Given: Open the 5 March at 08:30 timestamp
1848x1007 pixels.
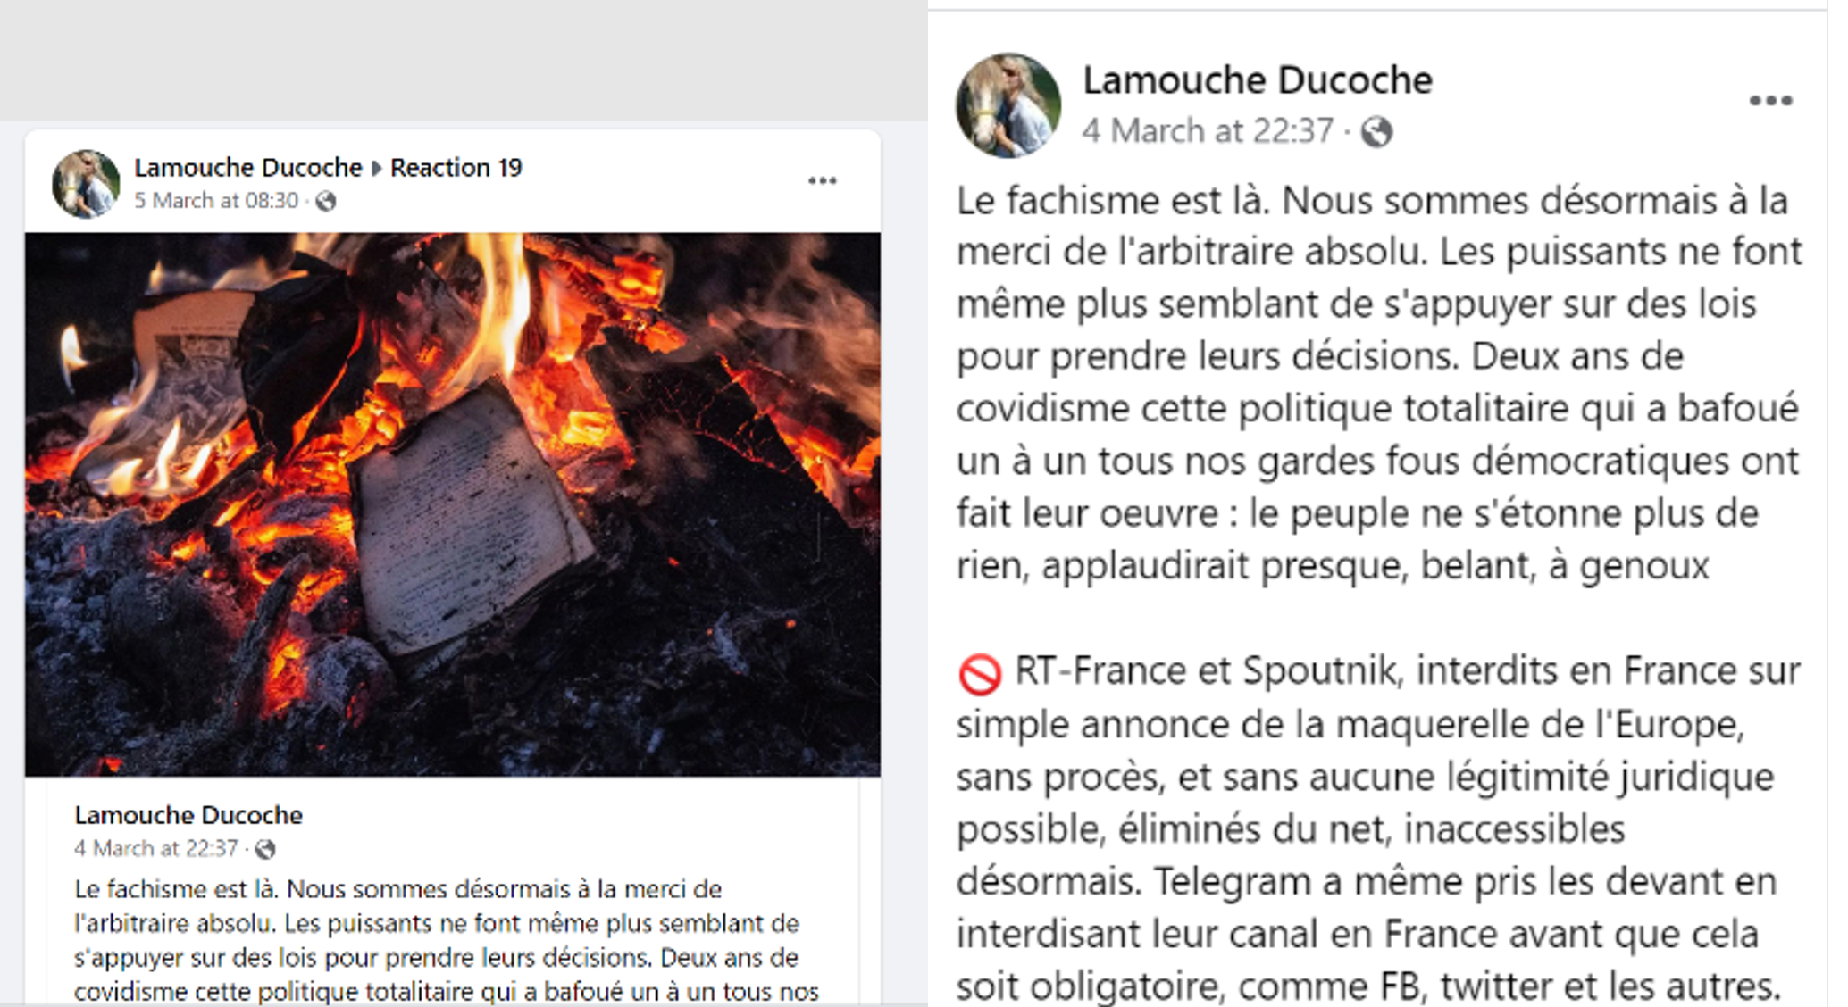Looking at the screenshot, I should point(216,200).
